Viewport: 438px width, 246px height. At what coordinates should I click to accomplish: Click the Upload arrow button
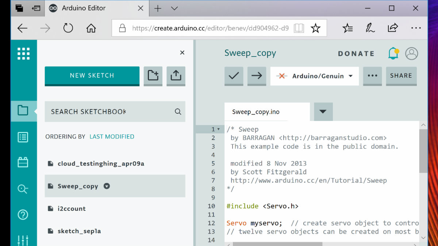tap(257, 76)
